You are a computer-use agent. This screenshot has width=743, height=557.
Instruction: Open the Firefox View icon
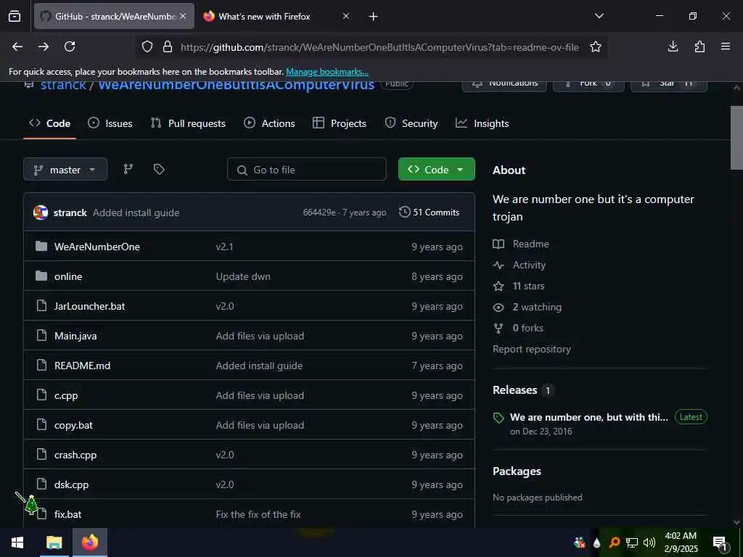(x=15, y=16)
